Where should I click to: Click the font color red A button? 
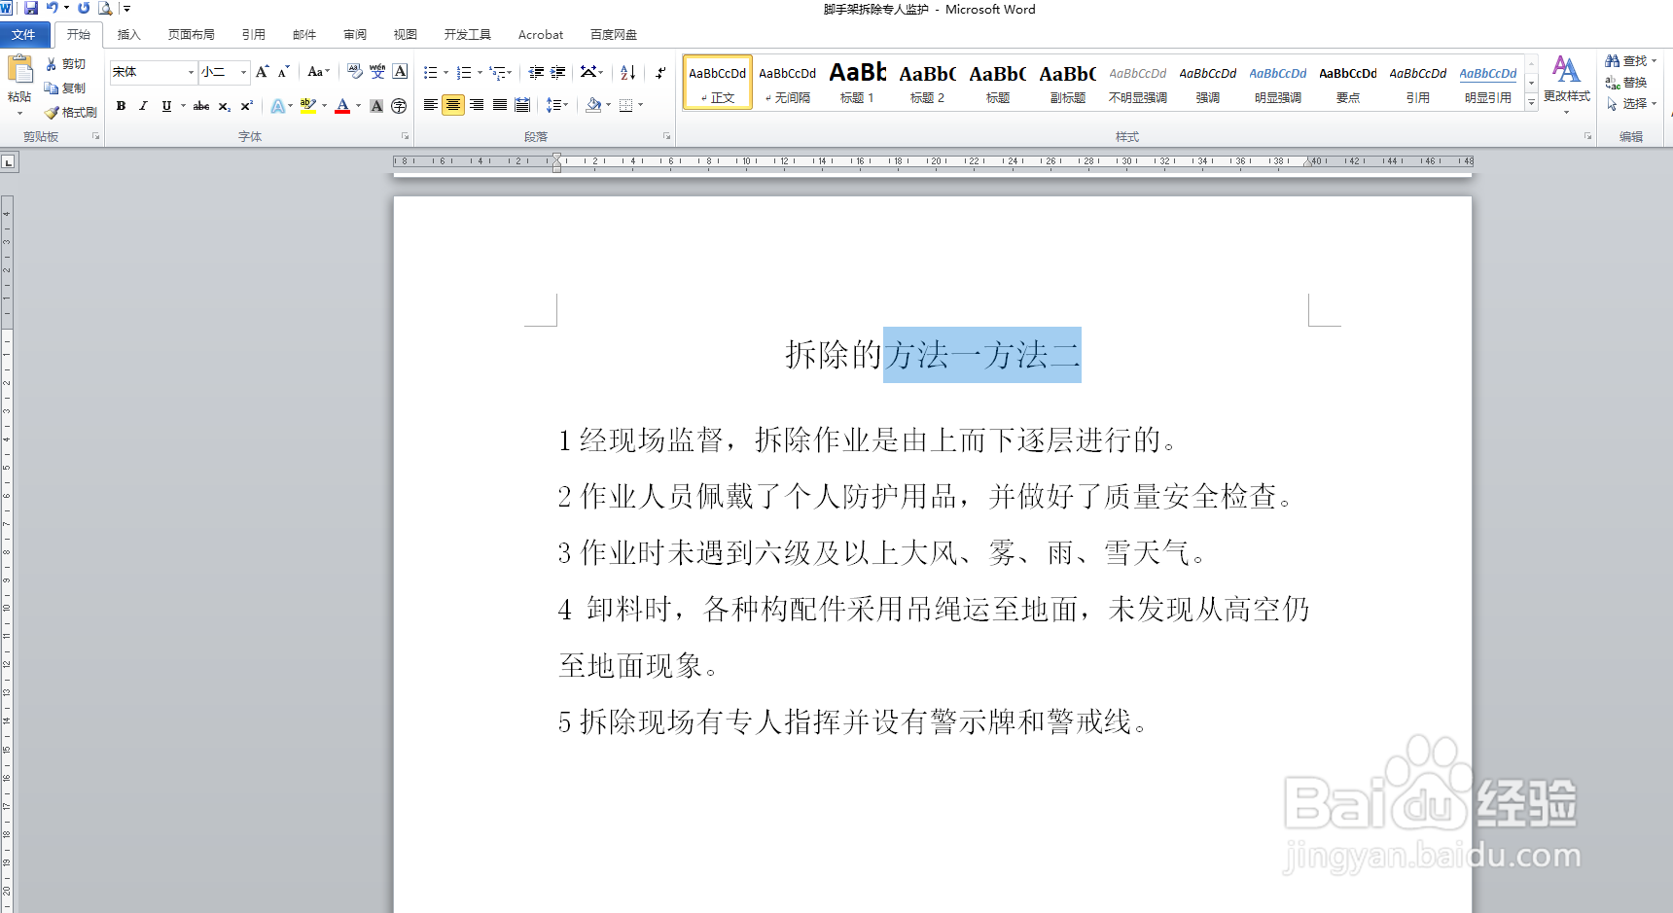342,106
